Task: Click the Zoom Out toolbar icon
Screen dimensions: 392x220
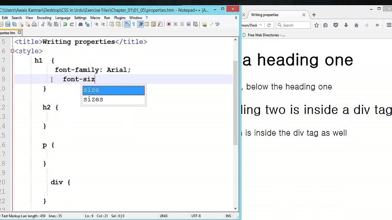Action: tap(103, 24)
